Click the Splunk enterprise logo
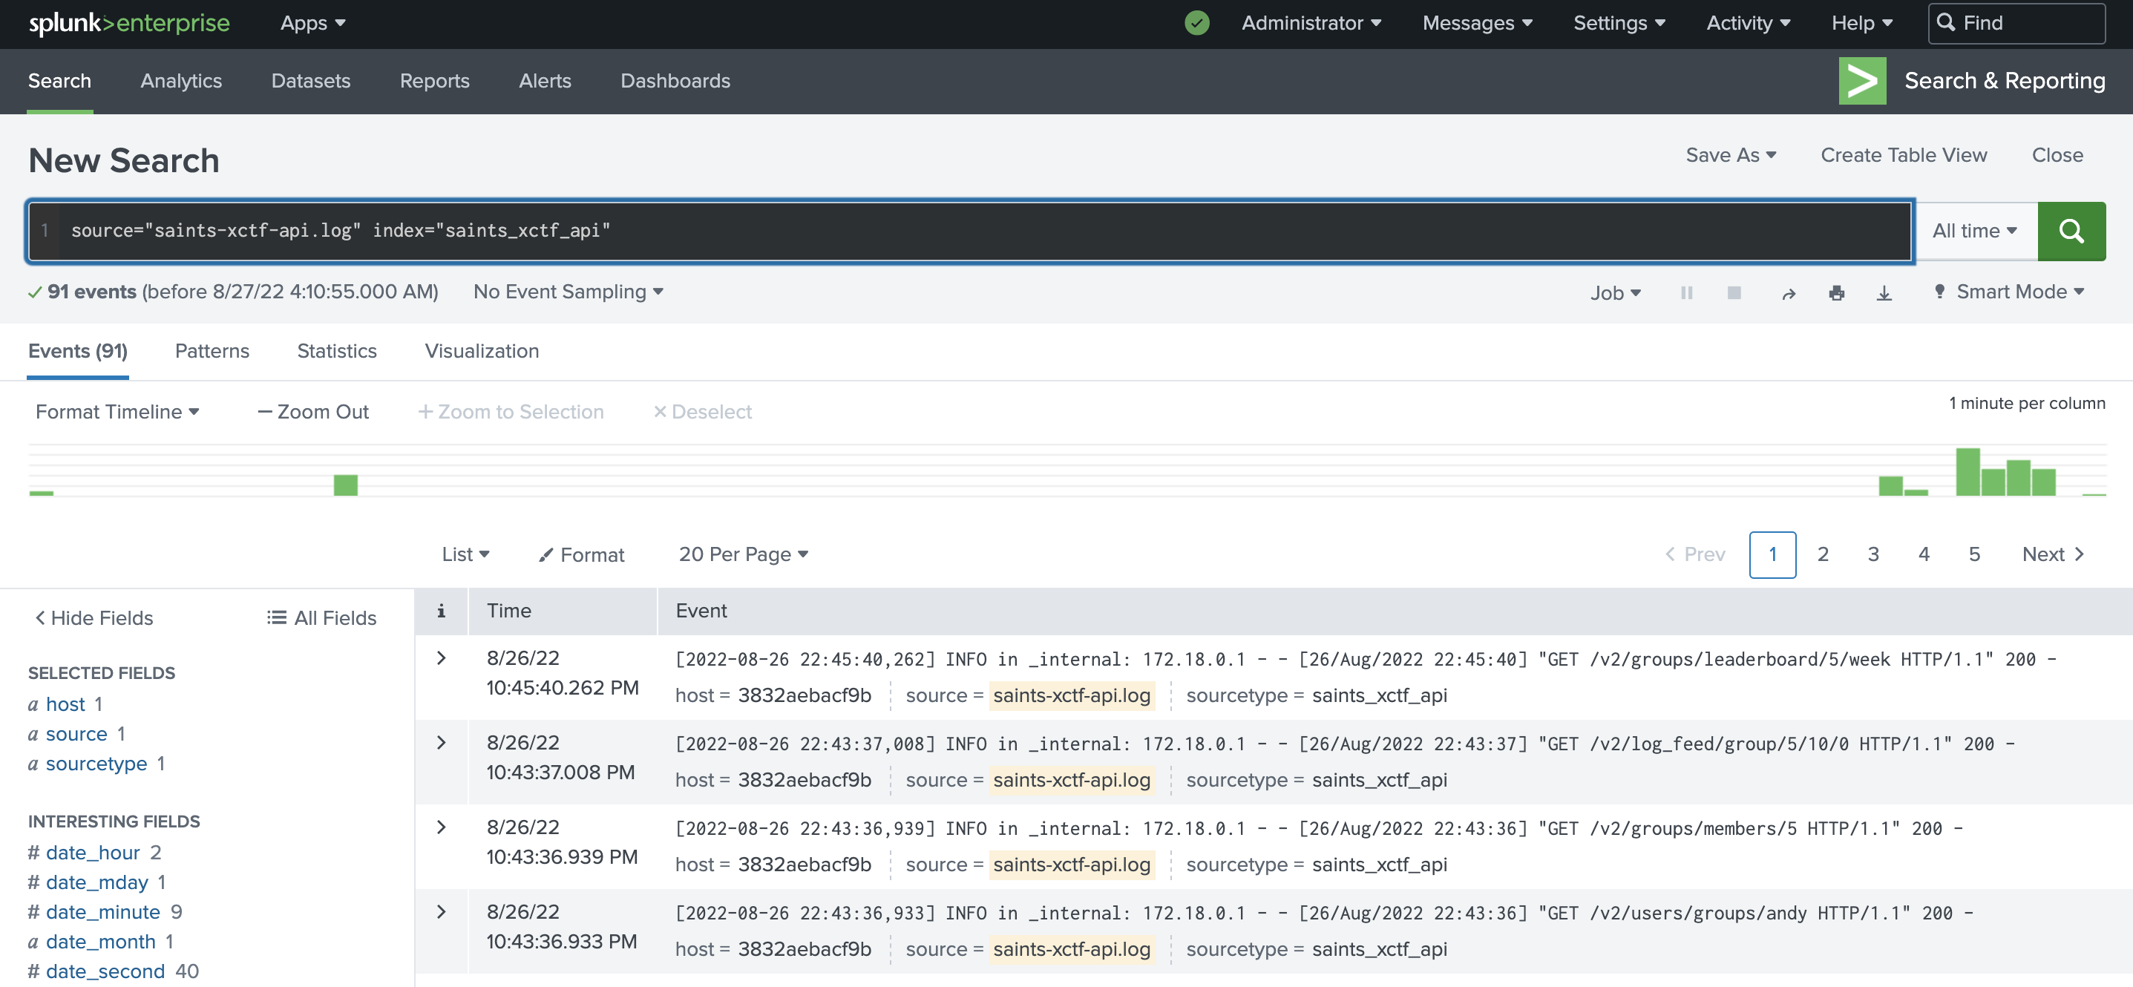The width and height of the screenshot is (2133, 987). coord(129,23)
